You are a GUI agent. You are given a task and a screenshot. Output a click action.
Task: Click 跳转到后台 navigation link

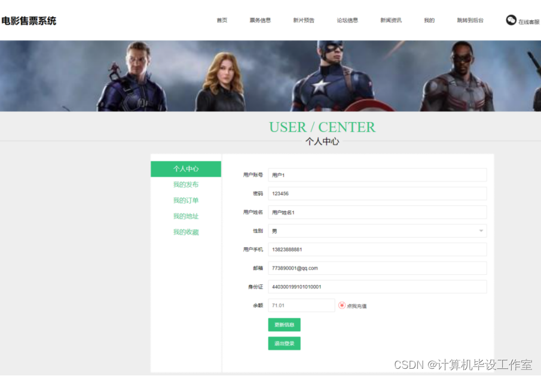470,20
